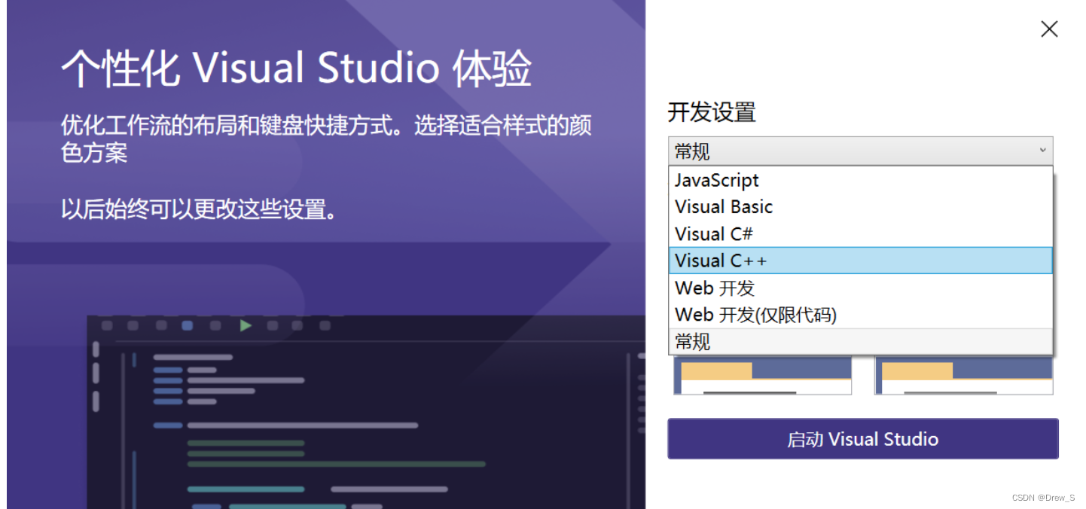
Task: Choose Visual Basic in the dropdown list
Action: pos(860,207)
